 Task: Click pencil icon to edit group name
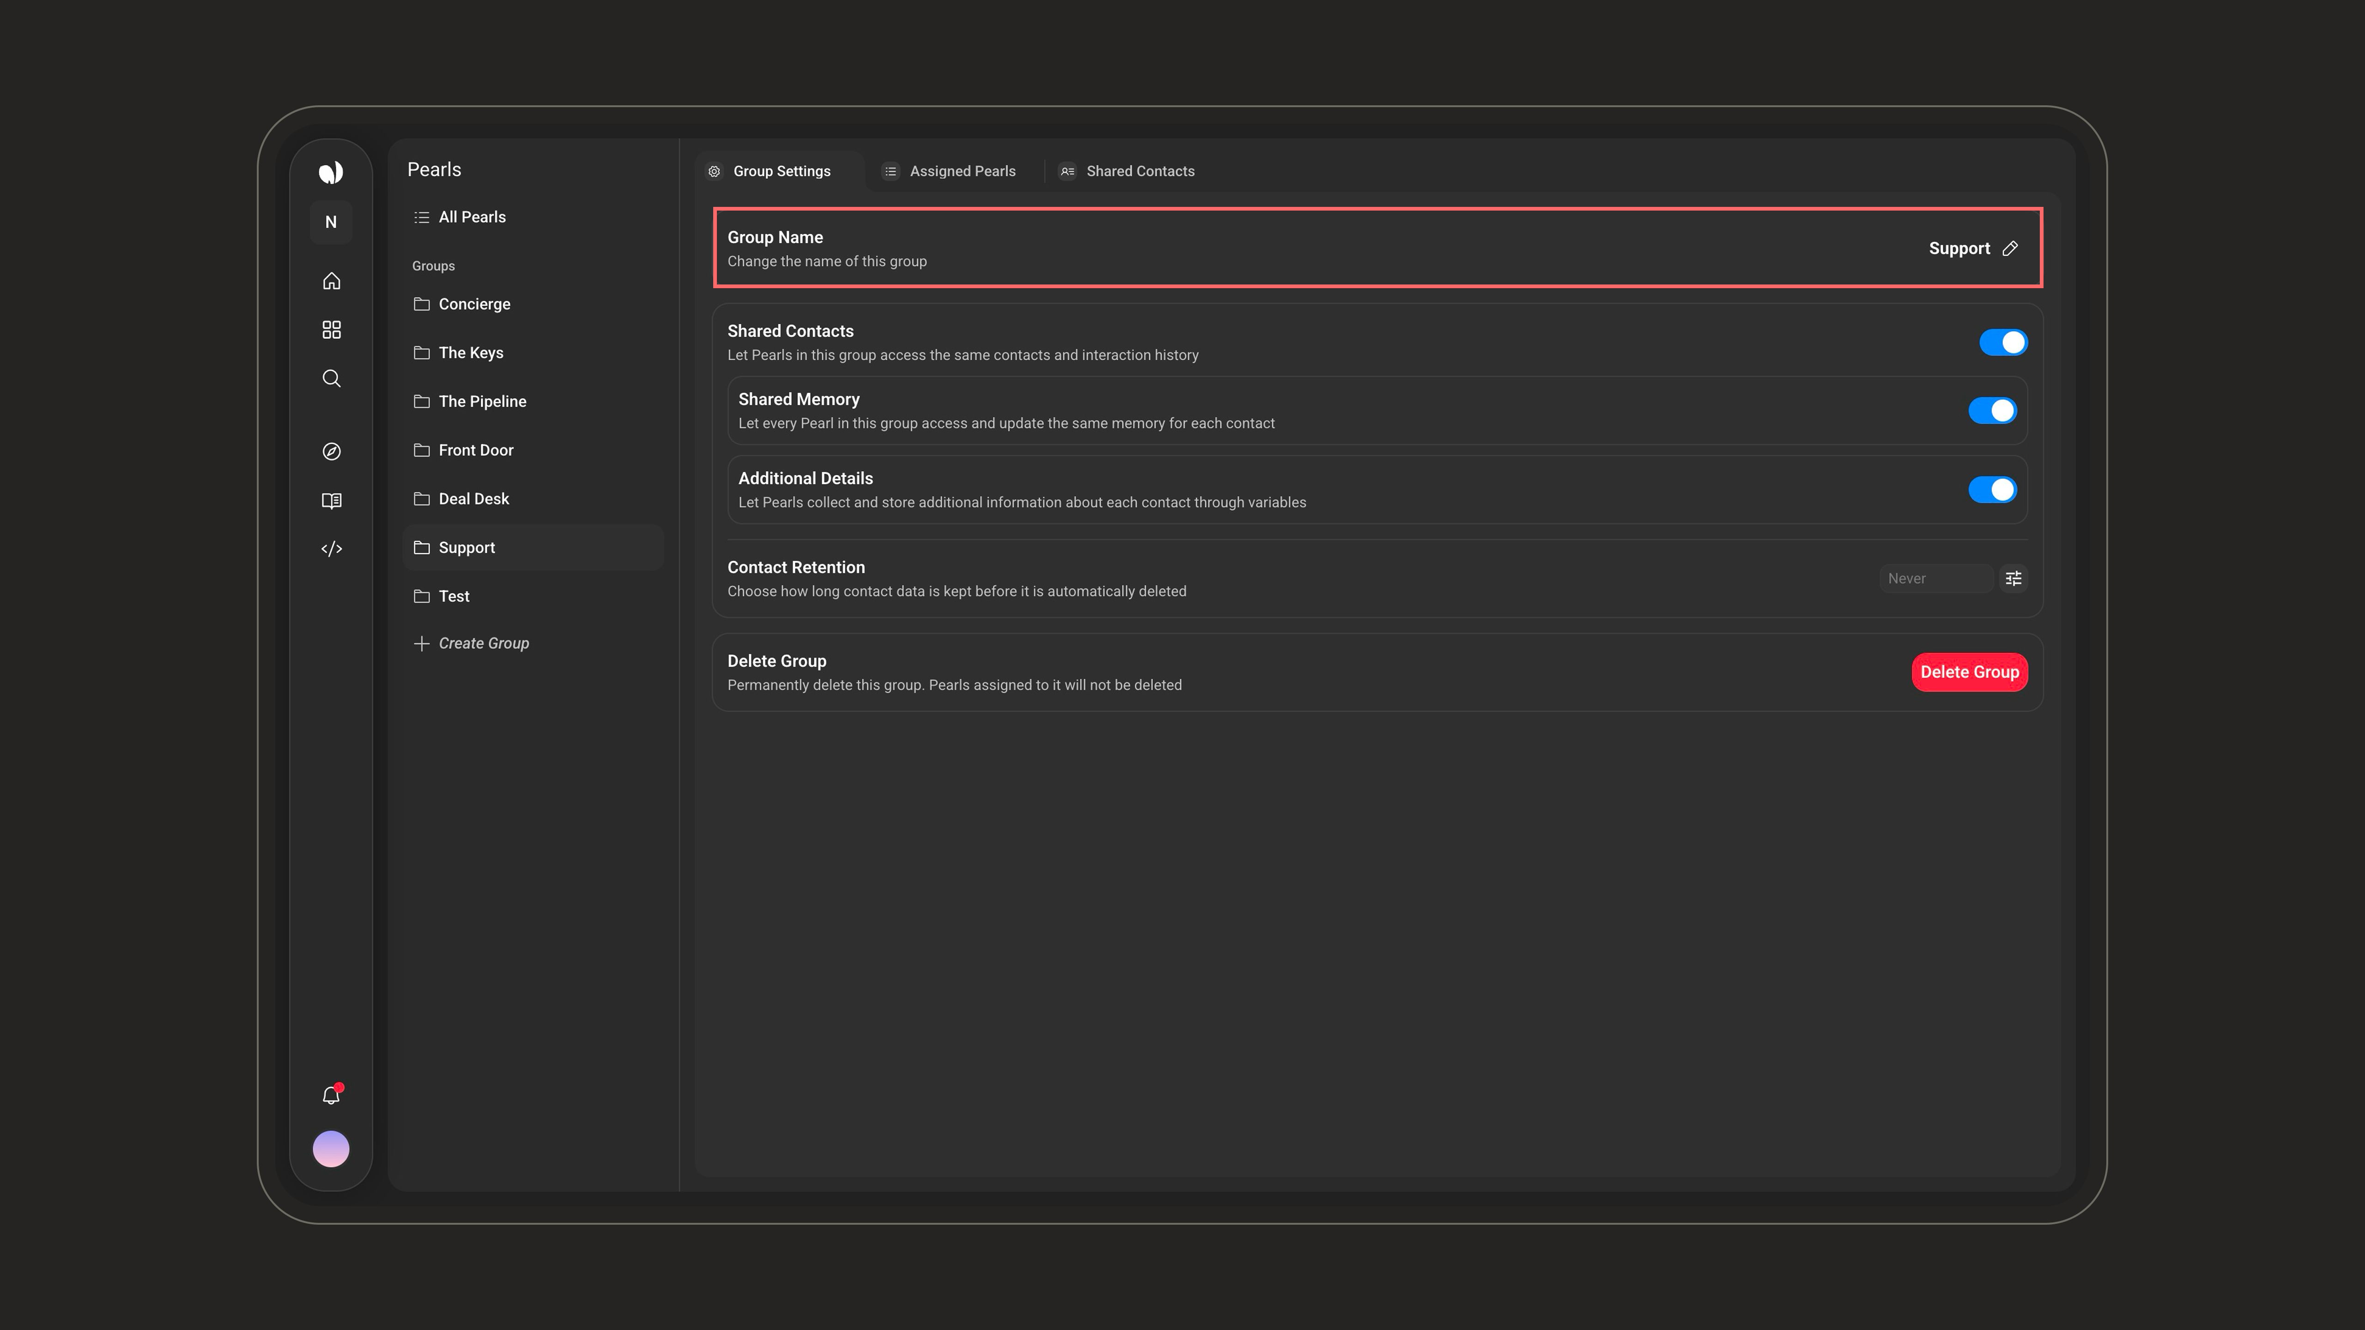2010,249
